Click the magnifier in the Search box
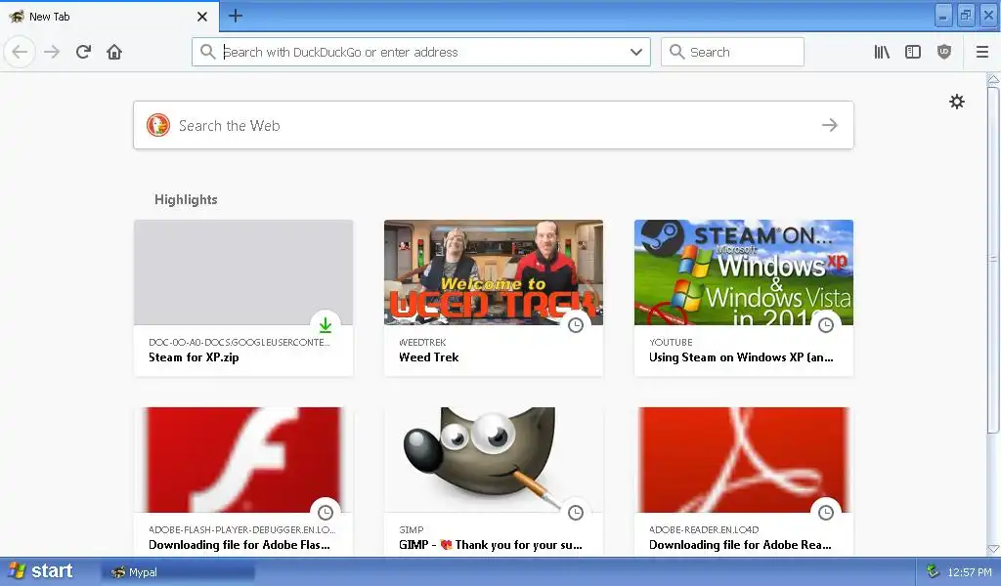 pyautogui.click(x=676, y=52)
